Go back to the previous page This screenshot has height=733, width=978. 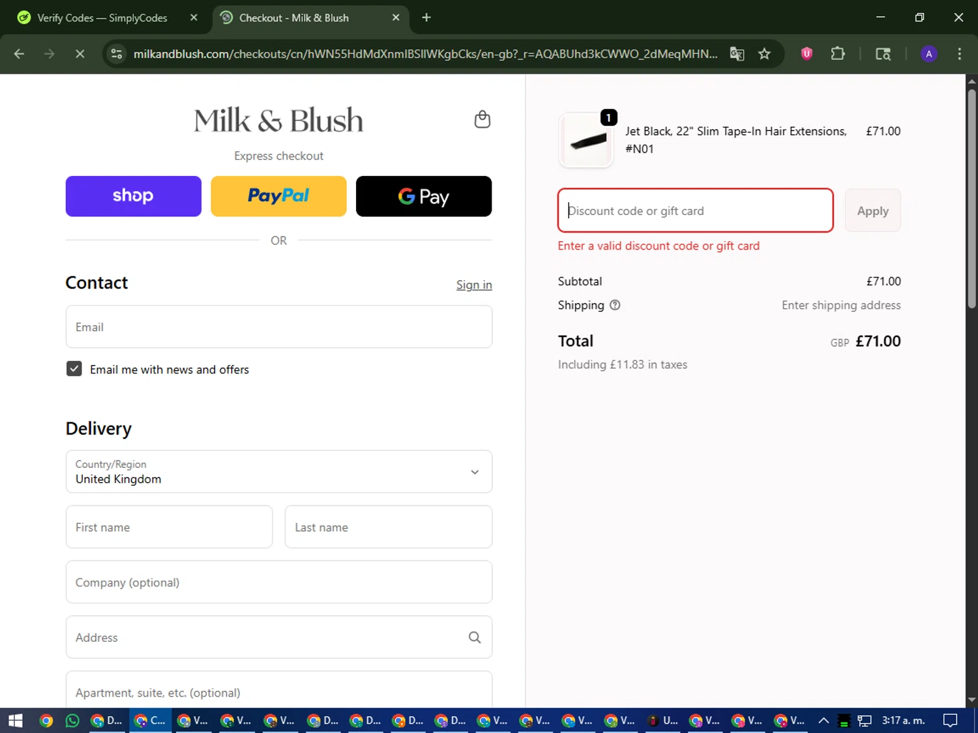(x=19, y=54)
